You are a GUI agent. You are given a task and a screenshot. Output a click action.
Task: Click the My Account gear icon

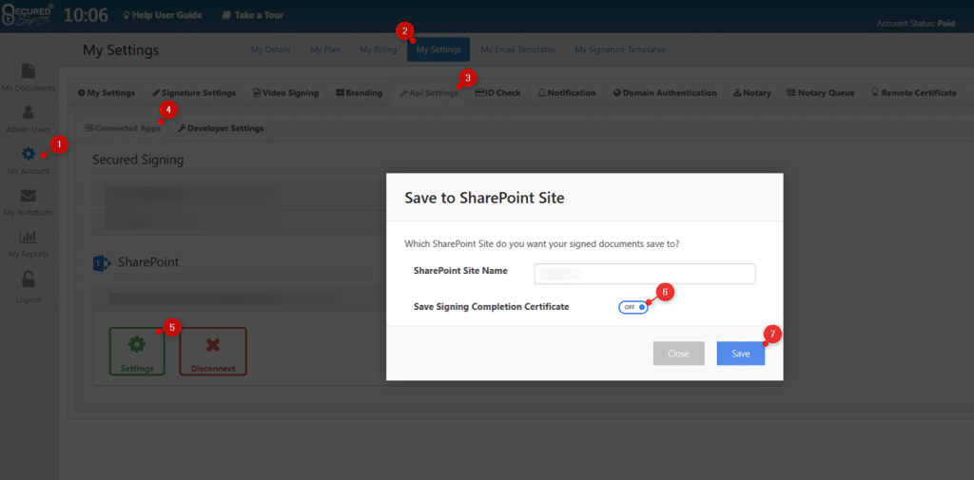point(29,153)
